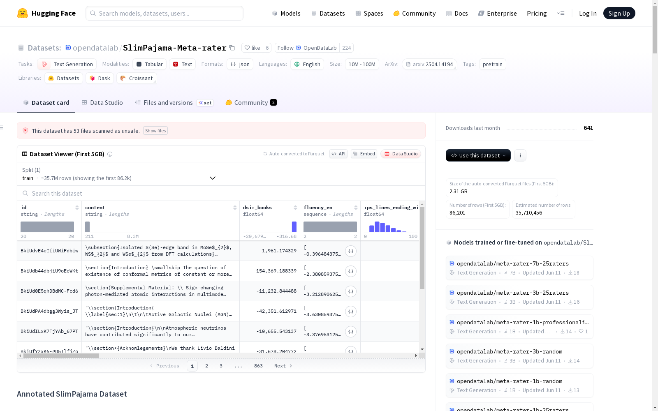
Task: Expand the train split dropdown
Action: 119,174
